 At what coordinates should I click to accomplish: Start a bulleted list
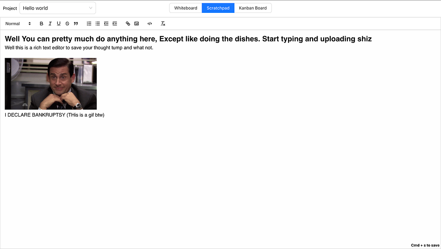pyautogui.click(x=98, y=24)
